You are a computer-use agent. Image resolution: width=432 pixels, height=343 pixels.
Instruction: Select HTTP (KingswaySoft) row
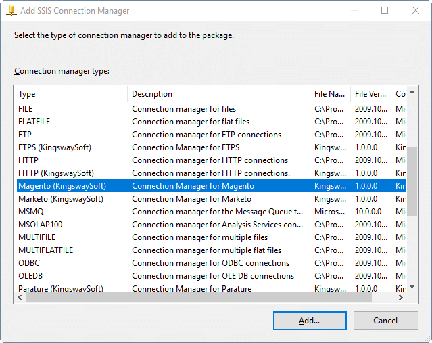(212, 173)
